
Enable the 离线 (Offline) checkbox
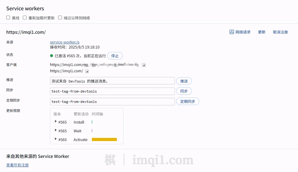[8, 18]
